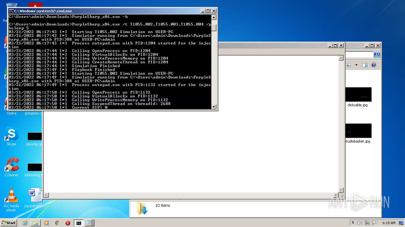Image resolution: width=405 pixels, height=227 pixels.
Task: Open Windows Media Player taskbar icon
Action: pyautogui.click(x=46, y=223)
